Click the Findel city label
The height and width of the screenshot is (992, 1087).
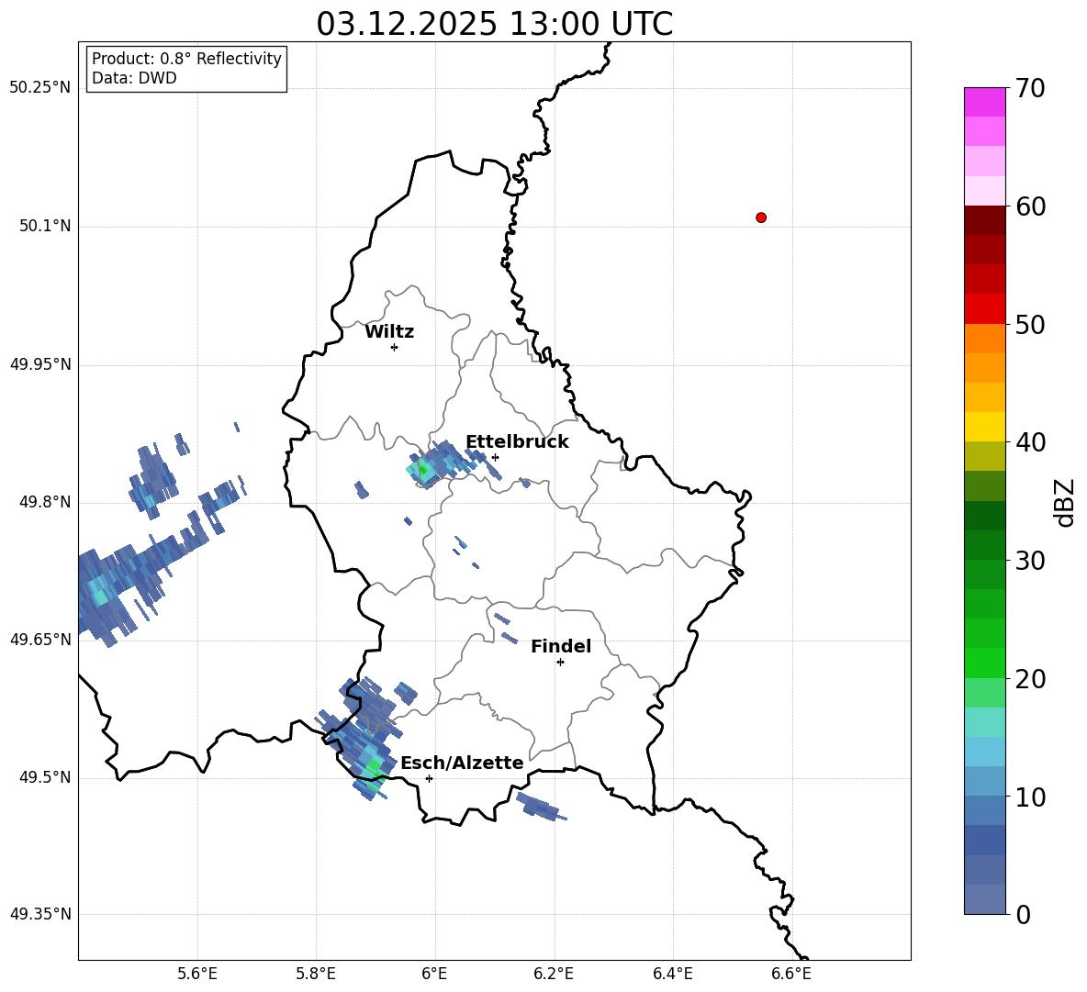[x=561, y=646]
